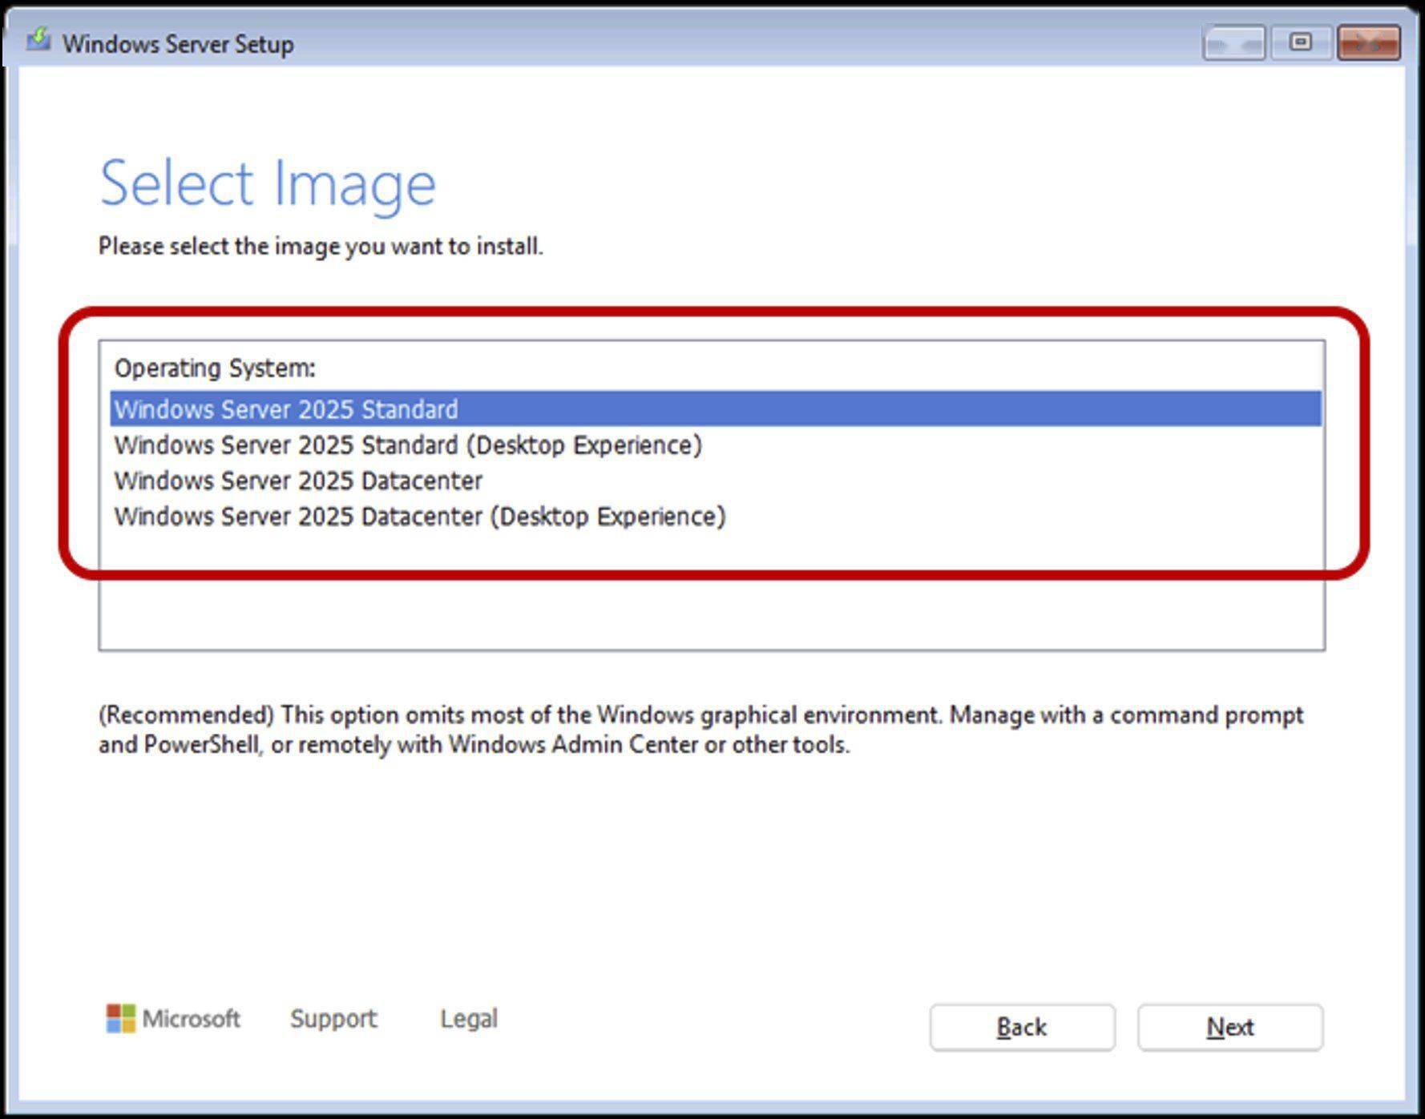
Task: Click the Operating System column header
Action: tap(215, 368)
